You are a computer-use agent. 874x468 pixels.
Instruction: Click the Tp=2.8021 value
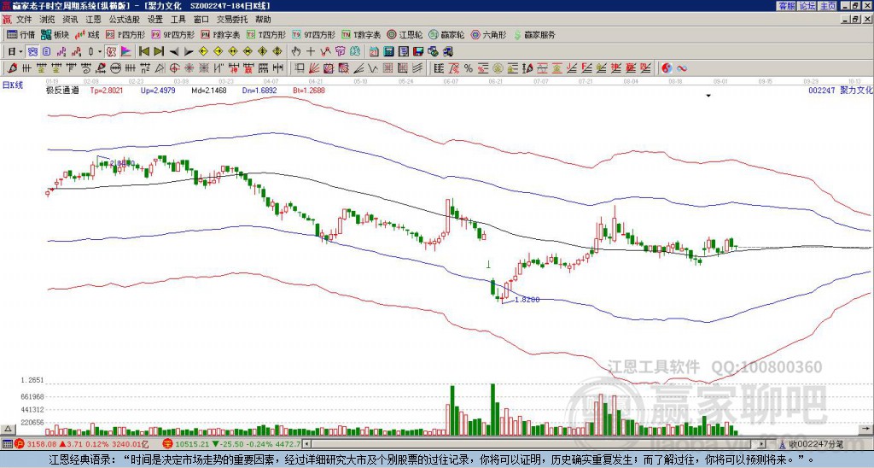(x=107, y=90)
